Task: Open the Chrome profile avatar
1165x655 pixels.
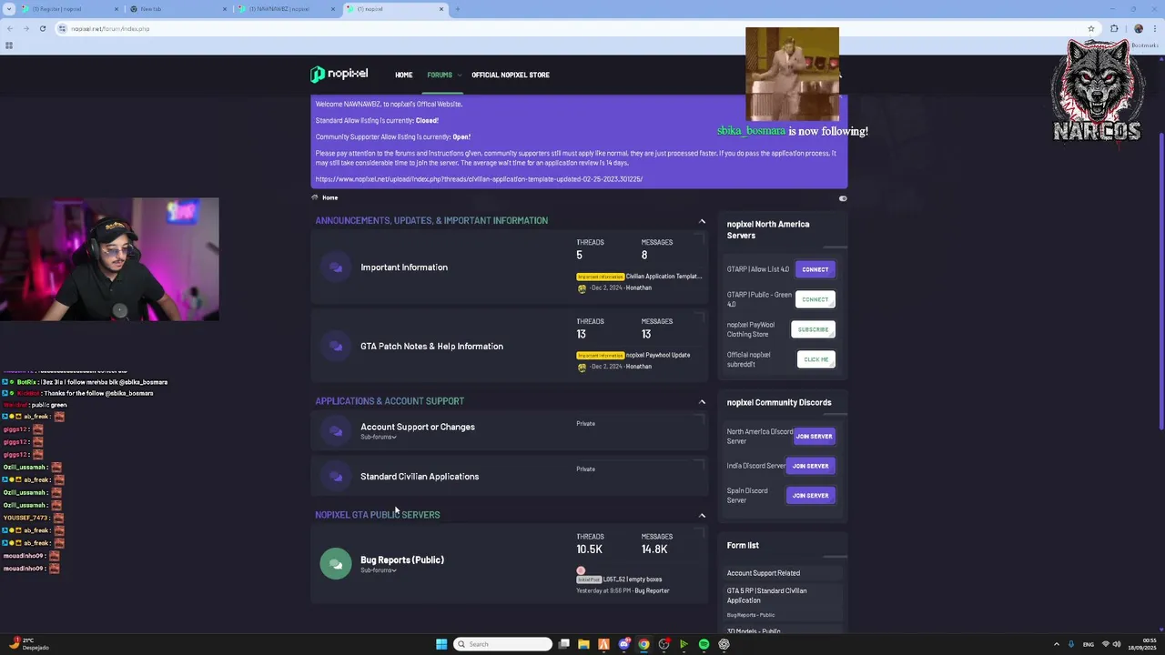Action: tap(1138, 28)
